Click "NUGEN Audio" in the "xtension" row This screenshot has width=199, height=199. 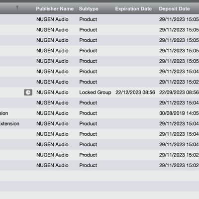coord(52,124)
